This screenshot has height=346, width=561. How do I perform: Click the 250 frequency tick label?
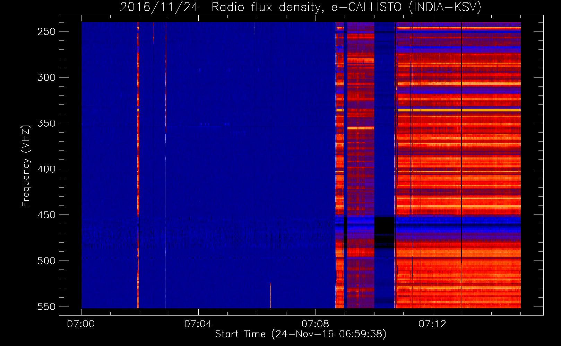(x=46, y=31)
